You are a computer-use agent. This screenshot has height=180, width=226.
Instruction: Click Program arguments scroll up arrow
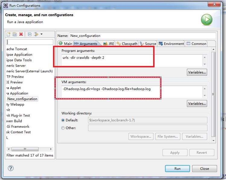(x=205, y=57)
